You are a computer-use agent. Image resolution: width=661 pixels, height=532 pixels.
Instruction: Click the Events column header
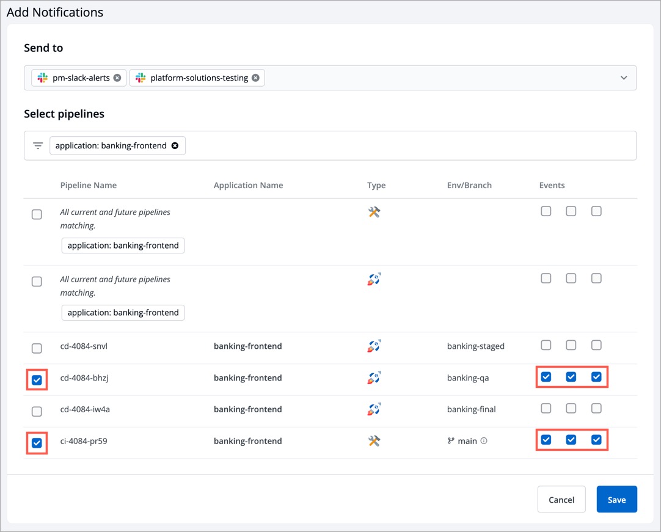pos(552,185)
